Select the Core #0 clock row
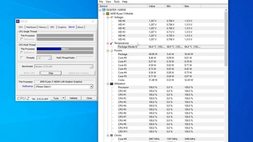The height and width of the screenshot is (142, 253). [x=171, y=139]
